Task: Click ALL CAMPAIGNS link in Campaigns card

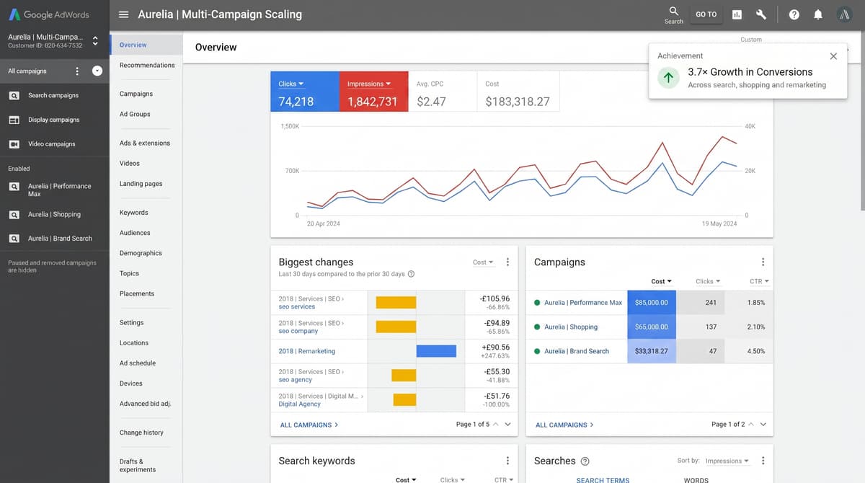Action: point(564,425)
